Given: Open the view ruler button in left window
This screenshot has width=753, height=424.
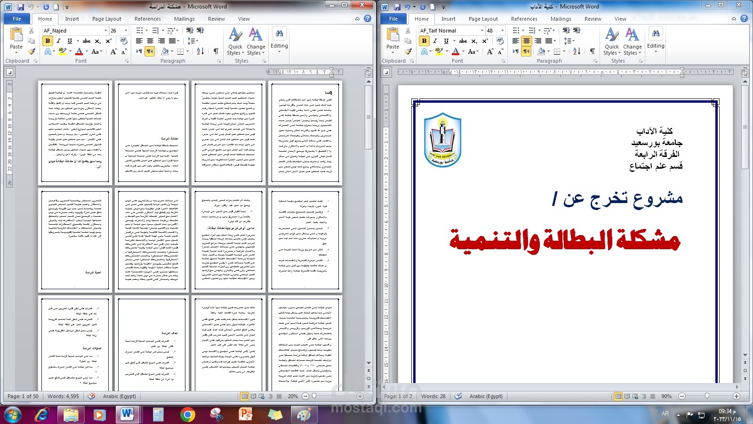Looking at the screenshot, I should 368,73.
